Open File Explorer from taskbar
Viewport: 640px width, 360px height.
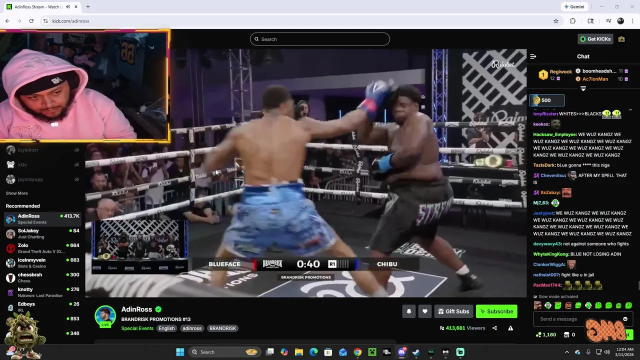coord(299,352)
